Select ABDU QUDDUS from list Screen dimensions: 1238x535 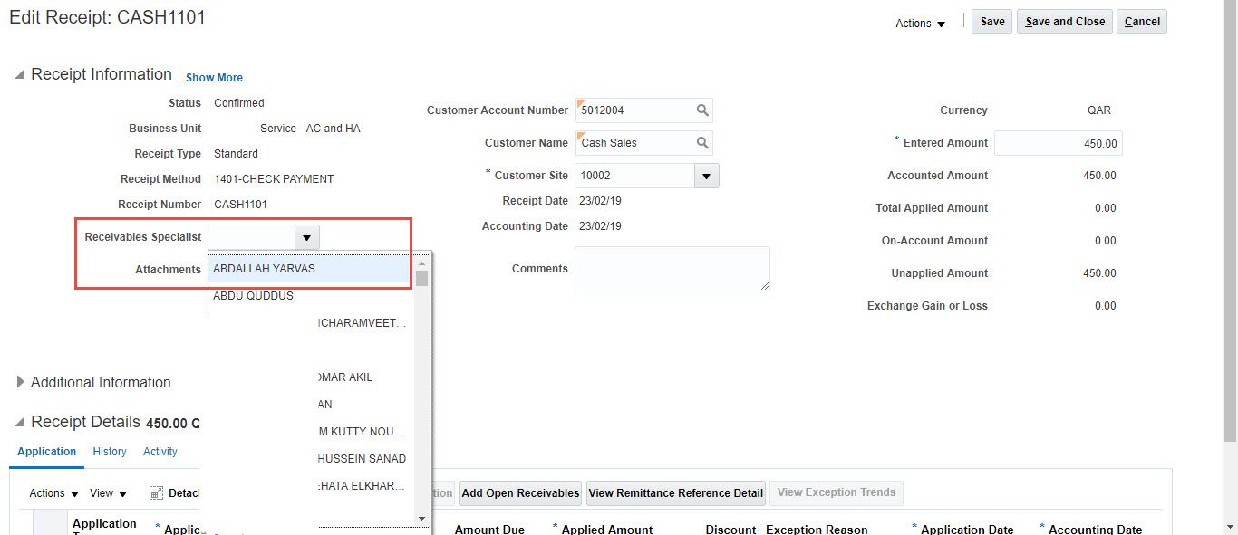point(312,296)
